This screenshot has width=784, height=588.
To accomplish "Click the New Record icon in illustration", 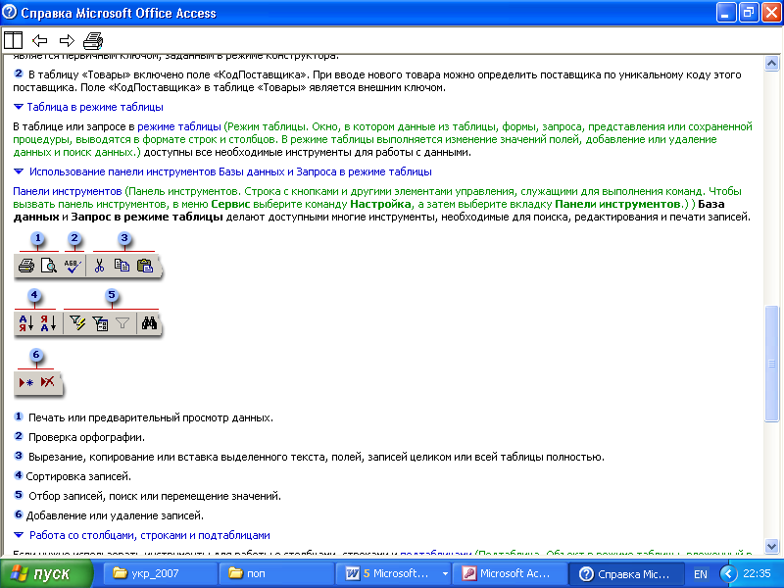I will tap(26, 382).
